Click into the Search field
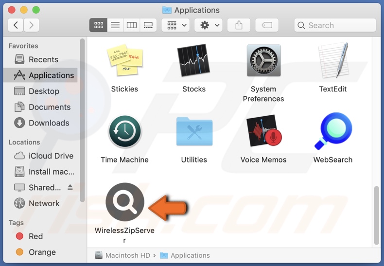The image size is (384, 266). 335,25
